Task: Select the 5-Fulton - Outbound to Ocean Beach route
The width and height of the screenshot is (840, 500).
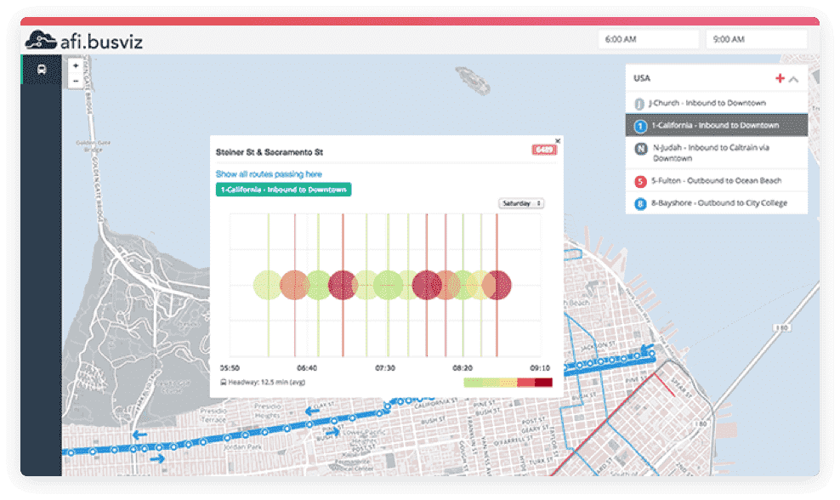Action: [x=718, y=180]
